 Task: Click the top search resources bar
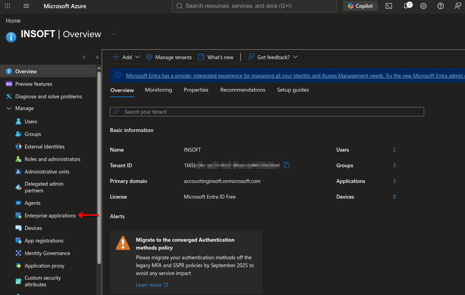click(254, 6)
